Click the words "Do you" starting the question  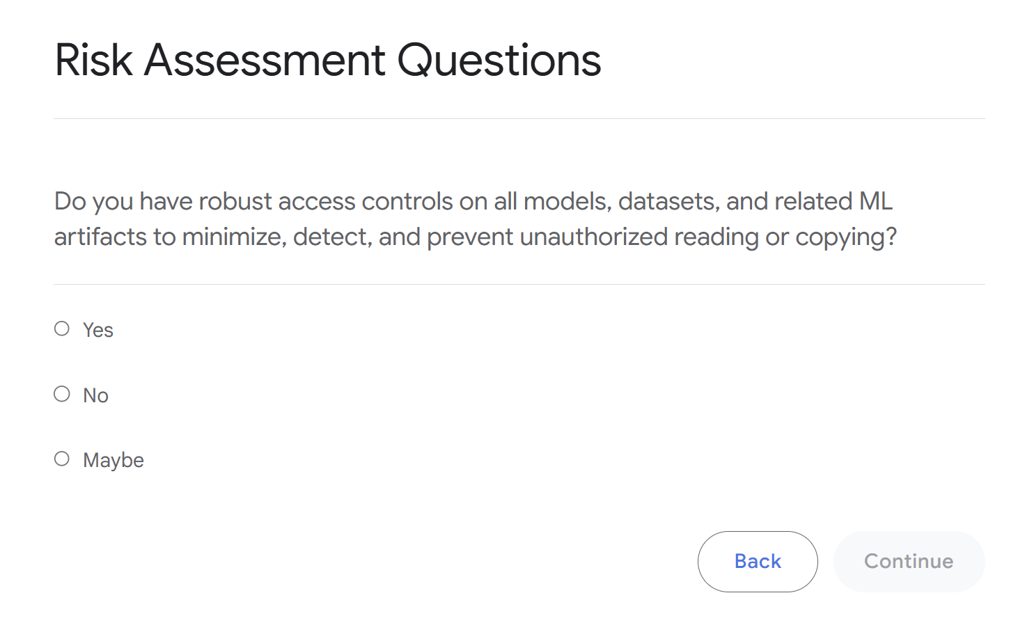(x=94, y=201)
